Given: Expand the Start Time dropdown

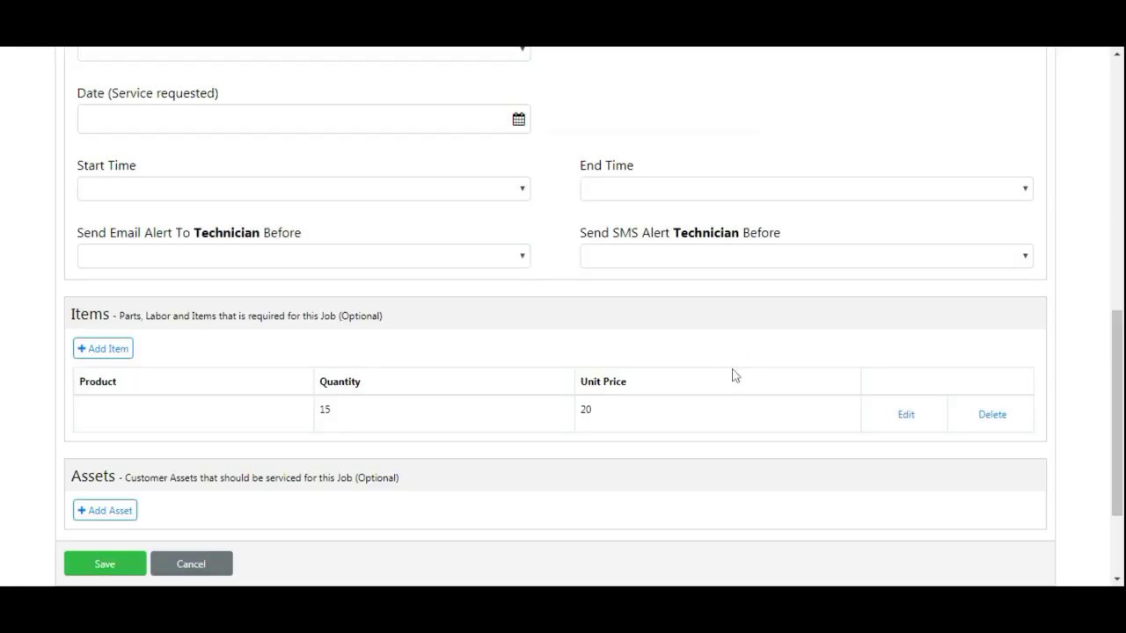Looking at the screenshot, I should pos(303,188).
